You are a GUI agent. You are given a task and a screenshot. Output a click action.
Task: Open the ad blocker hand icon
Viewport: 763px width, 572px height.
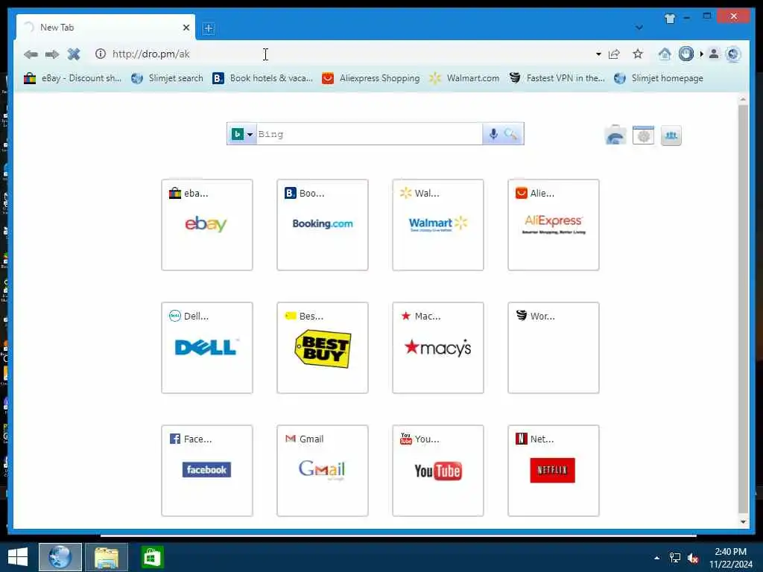tap(686, 54)
